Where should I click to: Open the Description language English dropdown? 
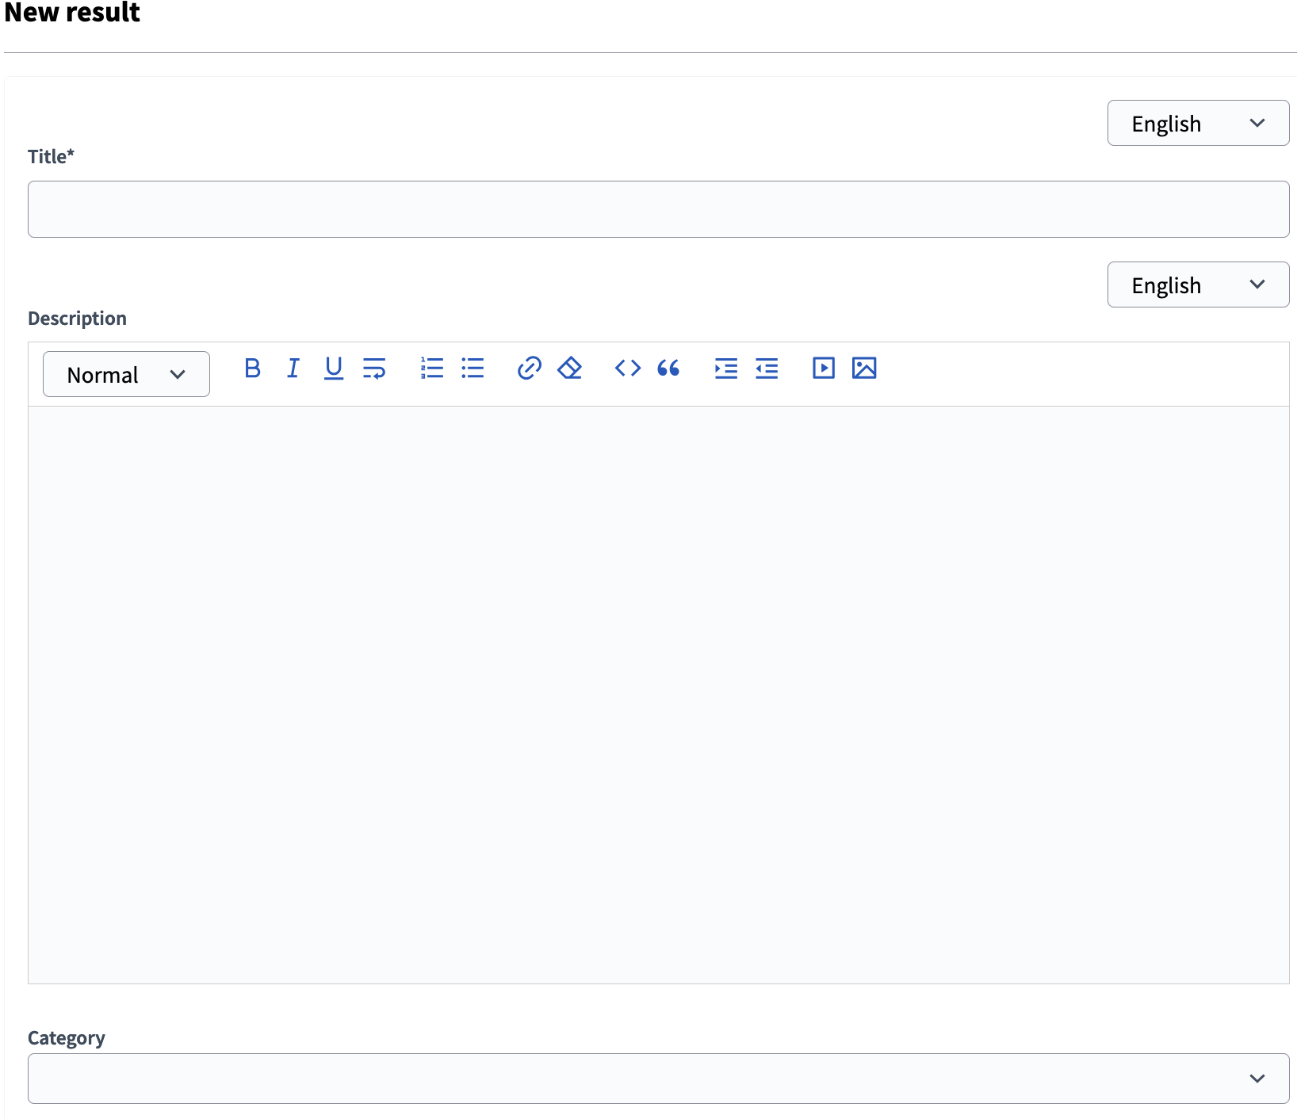pos(1197,285)
